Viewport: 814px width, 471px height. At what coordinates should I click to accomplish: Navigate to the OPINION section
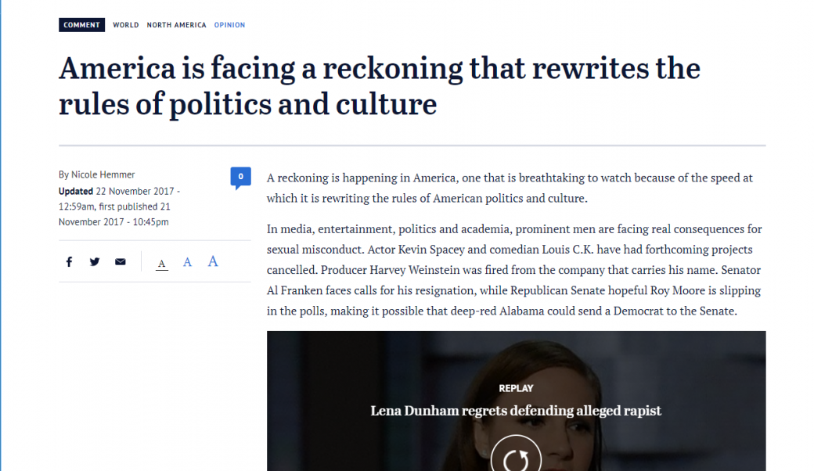tap(229, 25)
